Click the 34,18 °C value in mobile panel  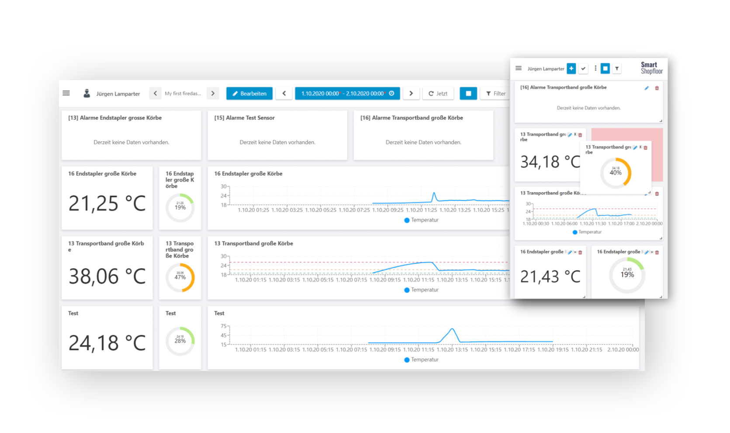point(550,162)
